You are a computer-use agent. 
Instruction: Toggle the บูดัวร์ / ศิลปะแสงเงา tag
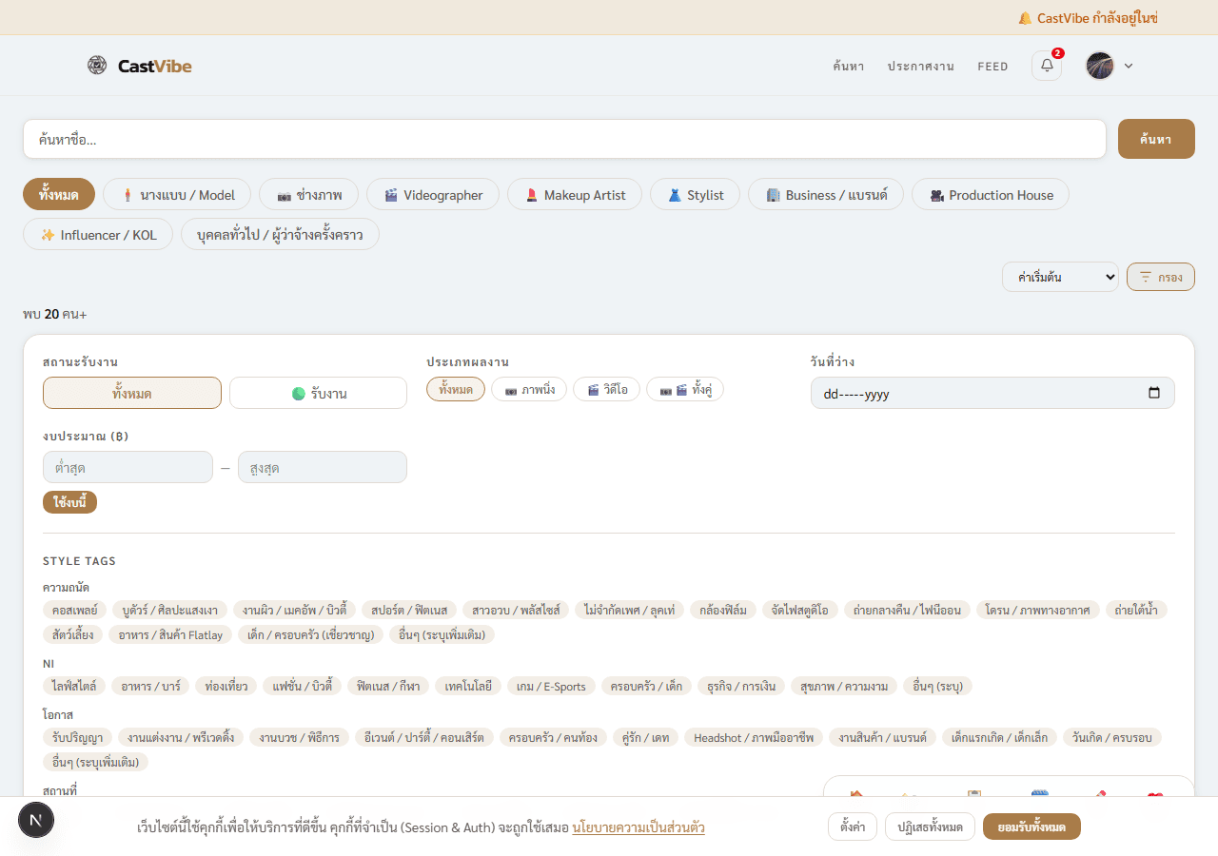[x=168, y=610]
